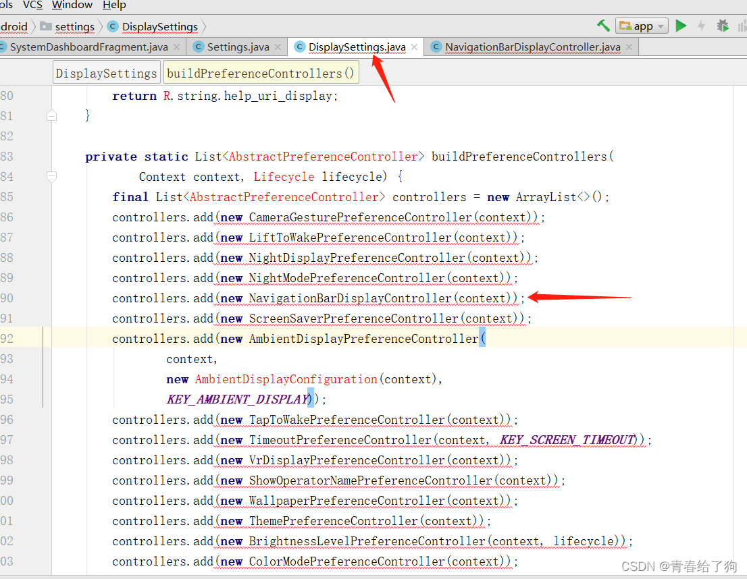Switch to SystemDashboardFragment.java tab
This screenshot has height=579, width=747.
pyautogui.click(x=88, y=47)
